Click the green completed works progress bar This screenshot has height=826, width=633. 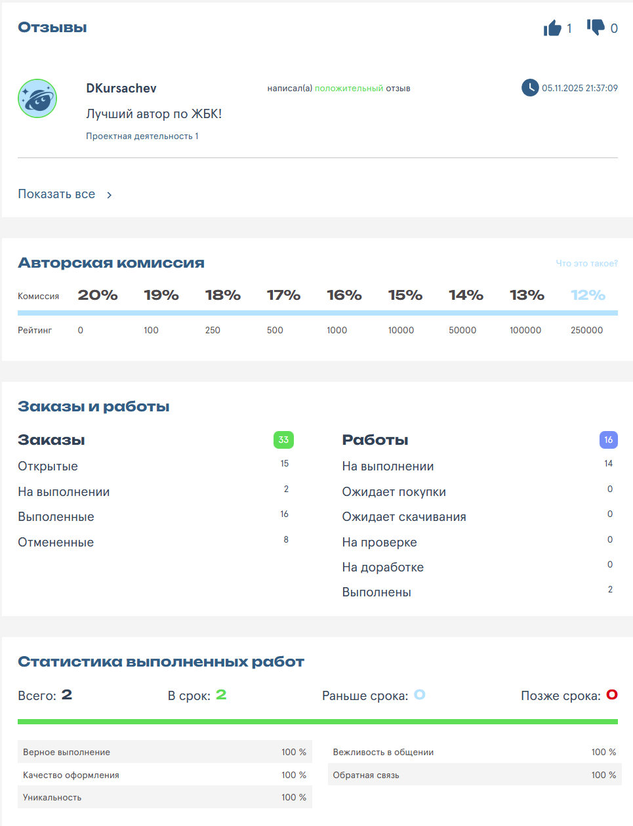point(317,722)
